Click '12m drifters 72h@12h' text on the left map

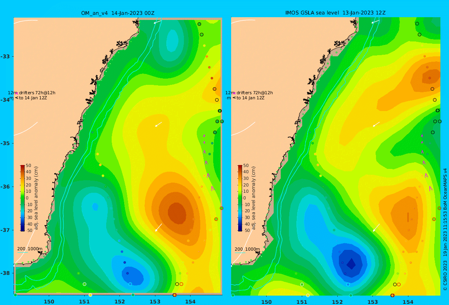click(32, 93)
